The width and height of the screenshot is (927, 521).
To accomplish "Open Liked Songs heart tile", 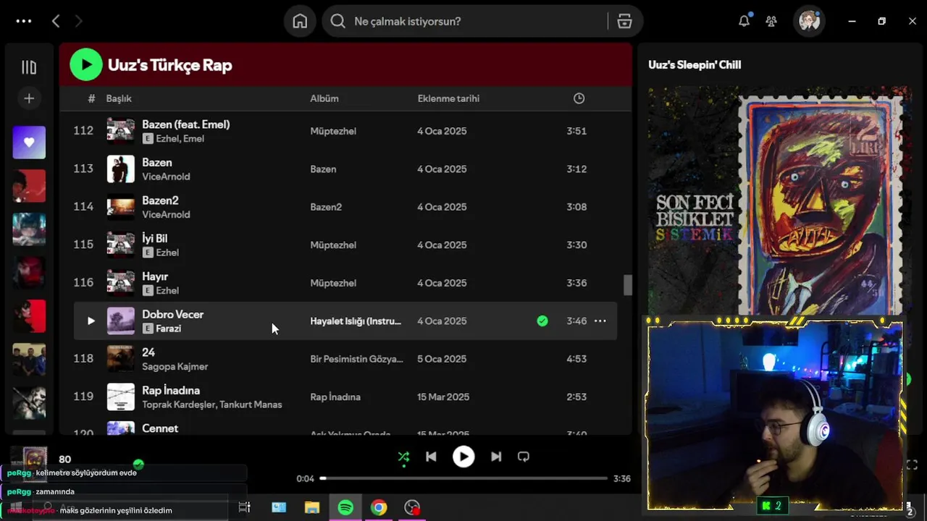I will point(29,143).
